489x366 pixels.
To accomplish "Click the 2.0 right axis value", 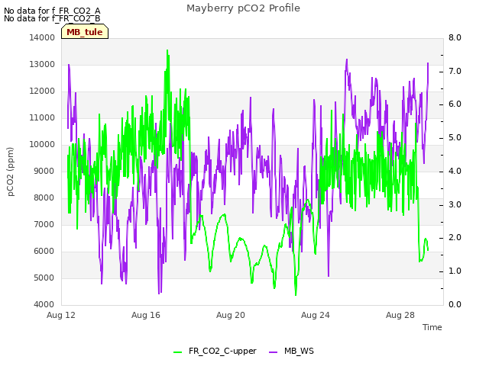I will click(455, 238).
